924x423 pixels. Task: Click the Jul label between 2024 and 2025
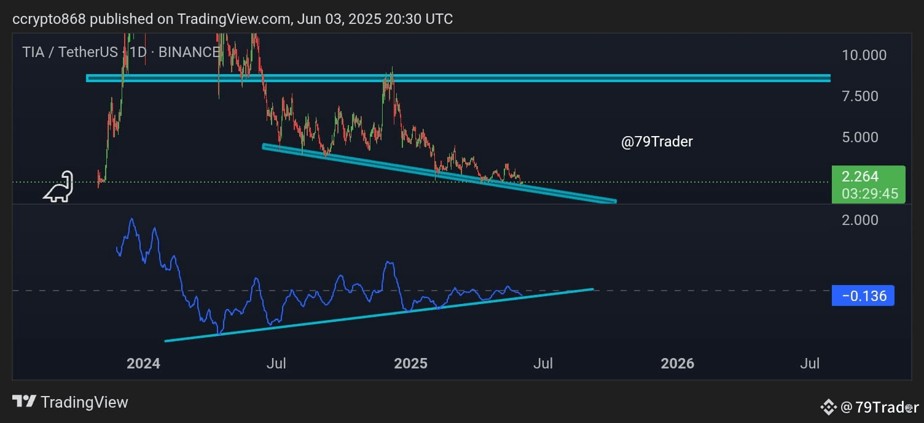pos(276,364)
